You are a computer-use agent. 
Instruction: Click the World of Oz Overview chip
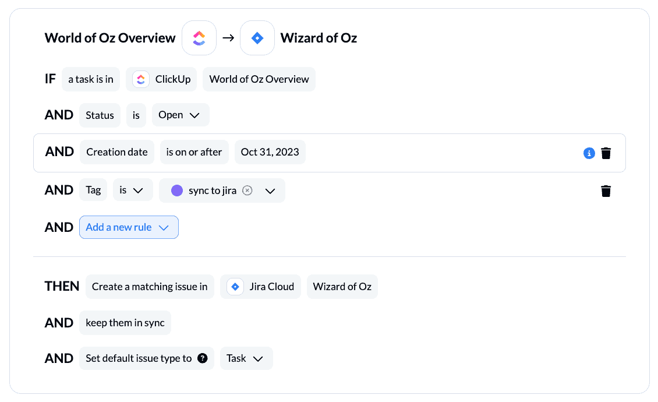(259, 79)
